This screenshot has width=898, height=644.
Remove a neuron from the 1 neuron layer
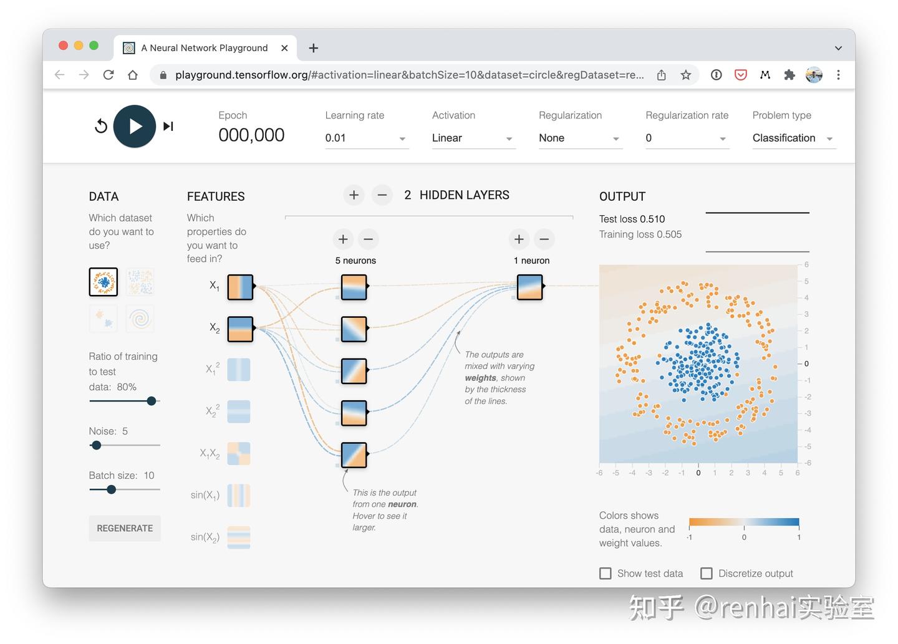pyautogui.click(x=544, y=239)
